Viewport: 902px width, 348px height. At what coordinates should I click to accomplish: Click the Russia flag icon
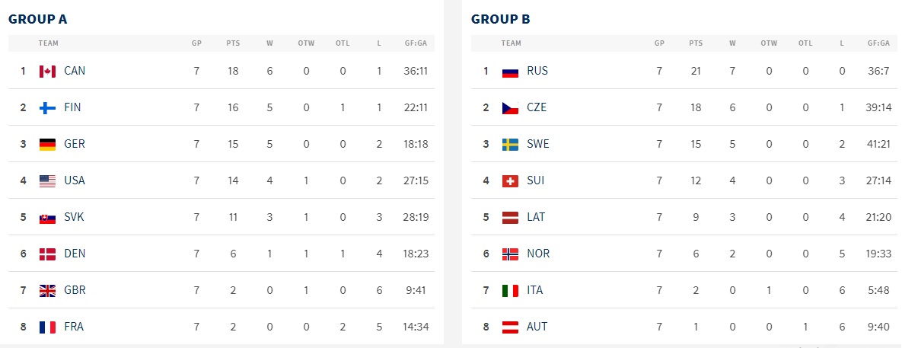pyautogui.click(x=510, y=71)
